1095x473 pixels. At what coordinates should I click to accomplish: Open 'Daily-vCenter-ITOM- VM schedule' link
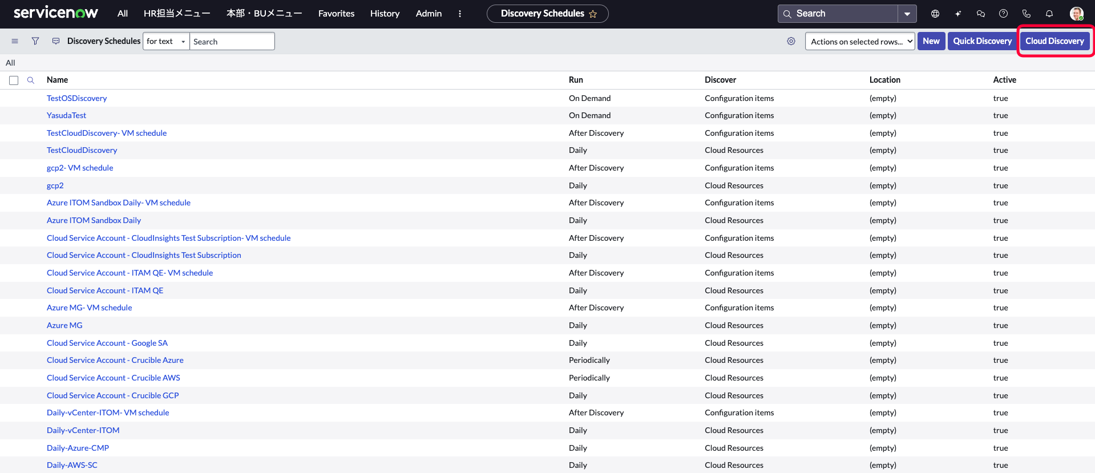(x=108, y=413)
